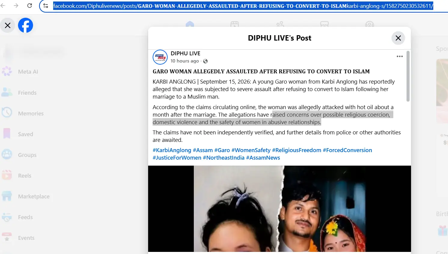This screenshot has width=448, height=254.
Task: Close the DIPHU LIVE's Post dialog
Action: click(x=398, y=38)
